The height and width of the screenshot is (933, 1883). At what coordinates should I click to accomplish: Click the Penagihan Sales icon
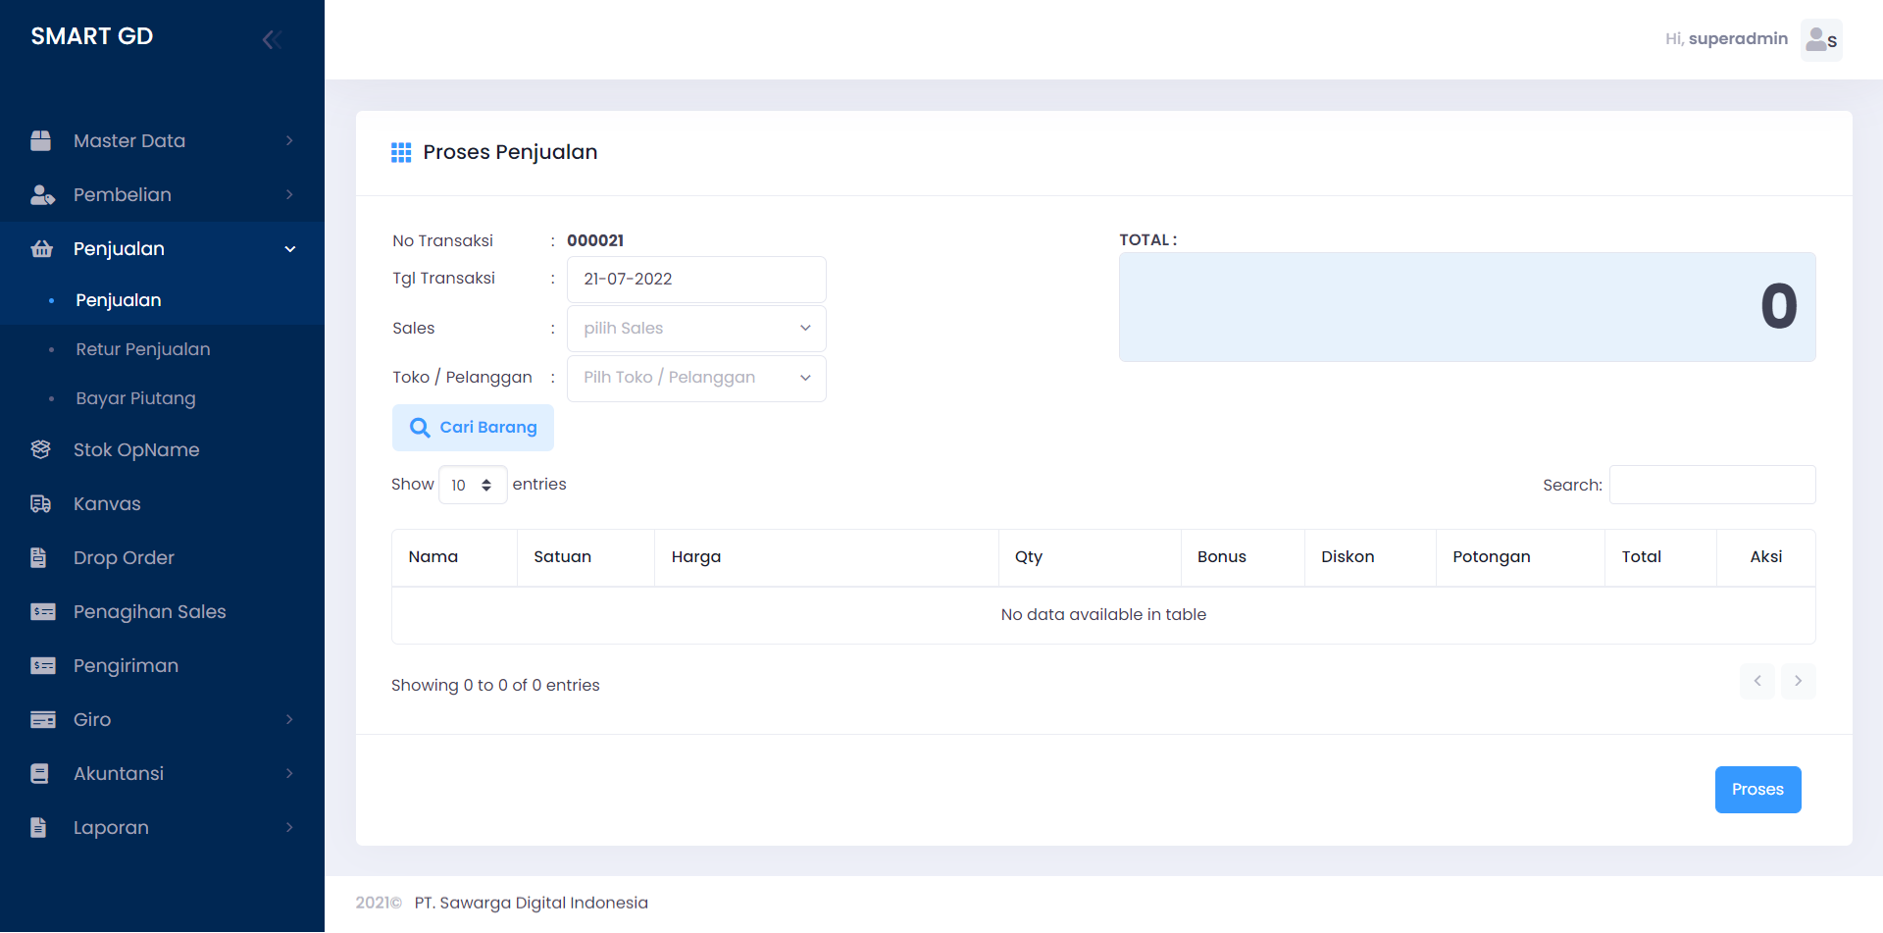(x=43, y=612)
